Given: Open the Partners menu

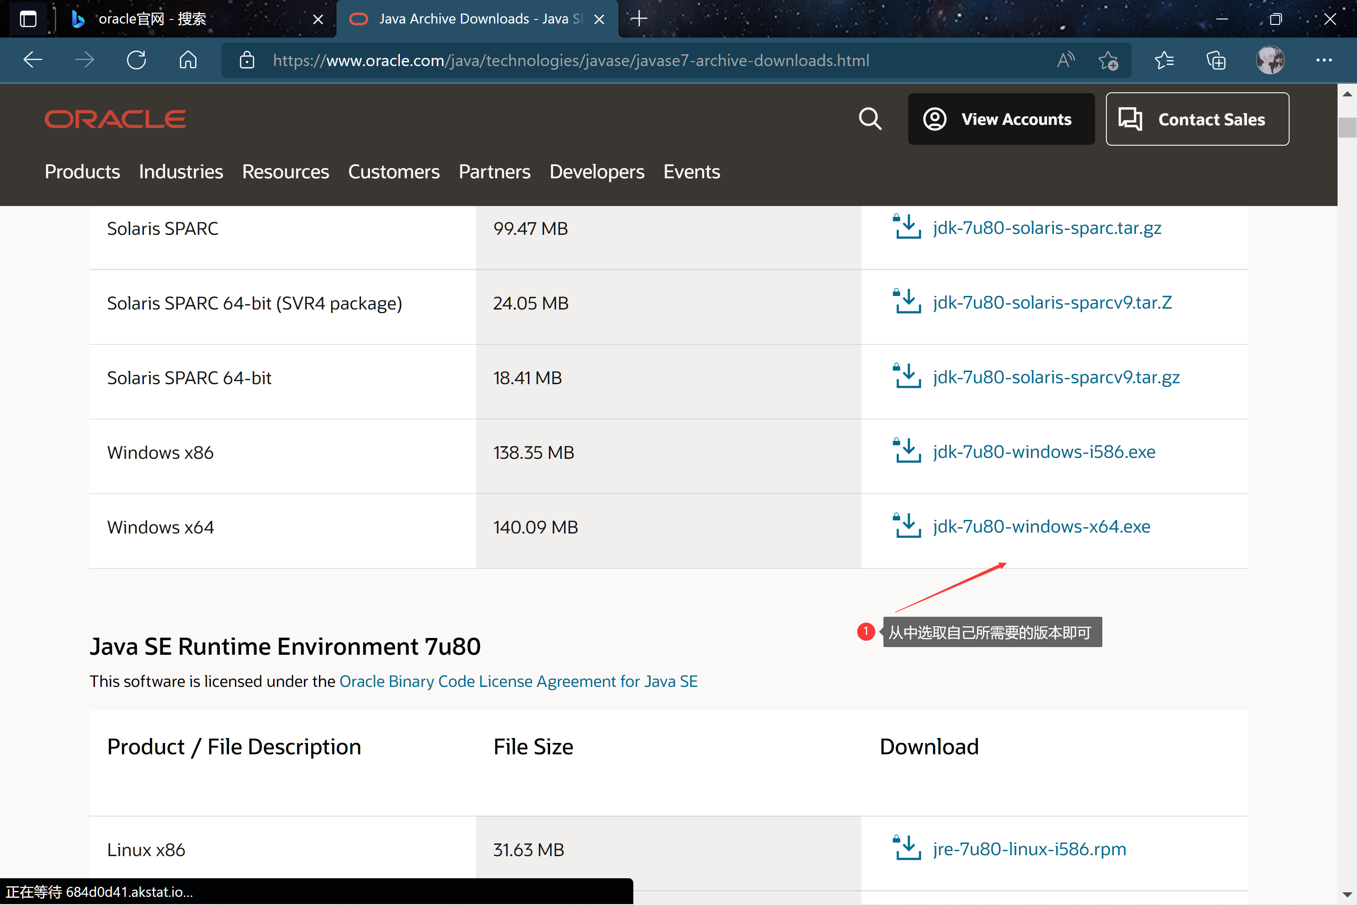Looking at the screenshot, I should (x=494, y=172).
